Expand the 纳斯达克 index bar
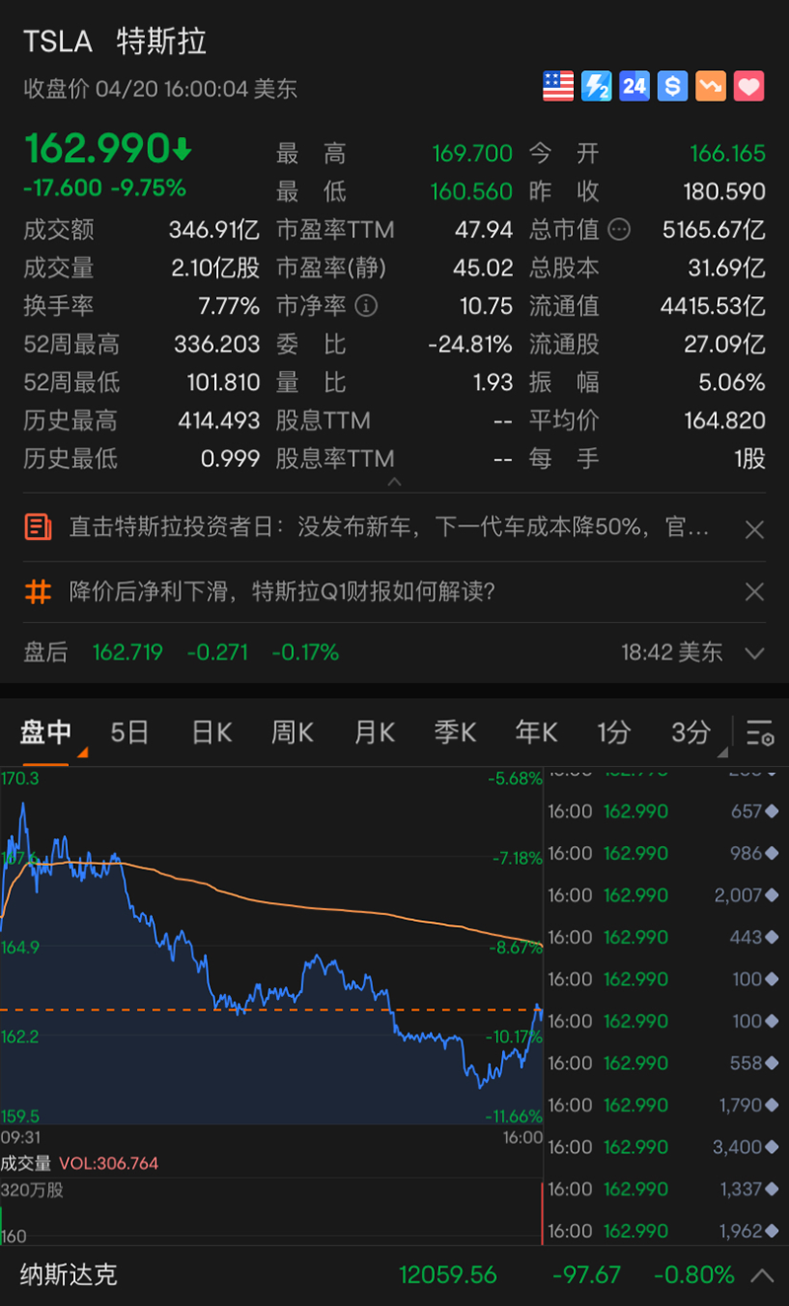 click(762, 1274)
